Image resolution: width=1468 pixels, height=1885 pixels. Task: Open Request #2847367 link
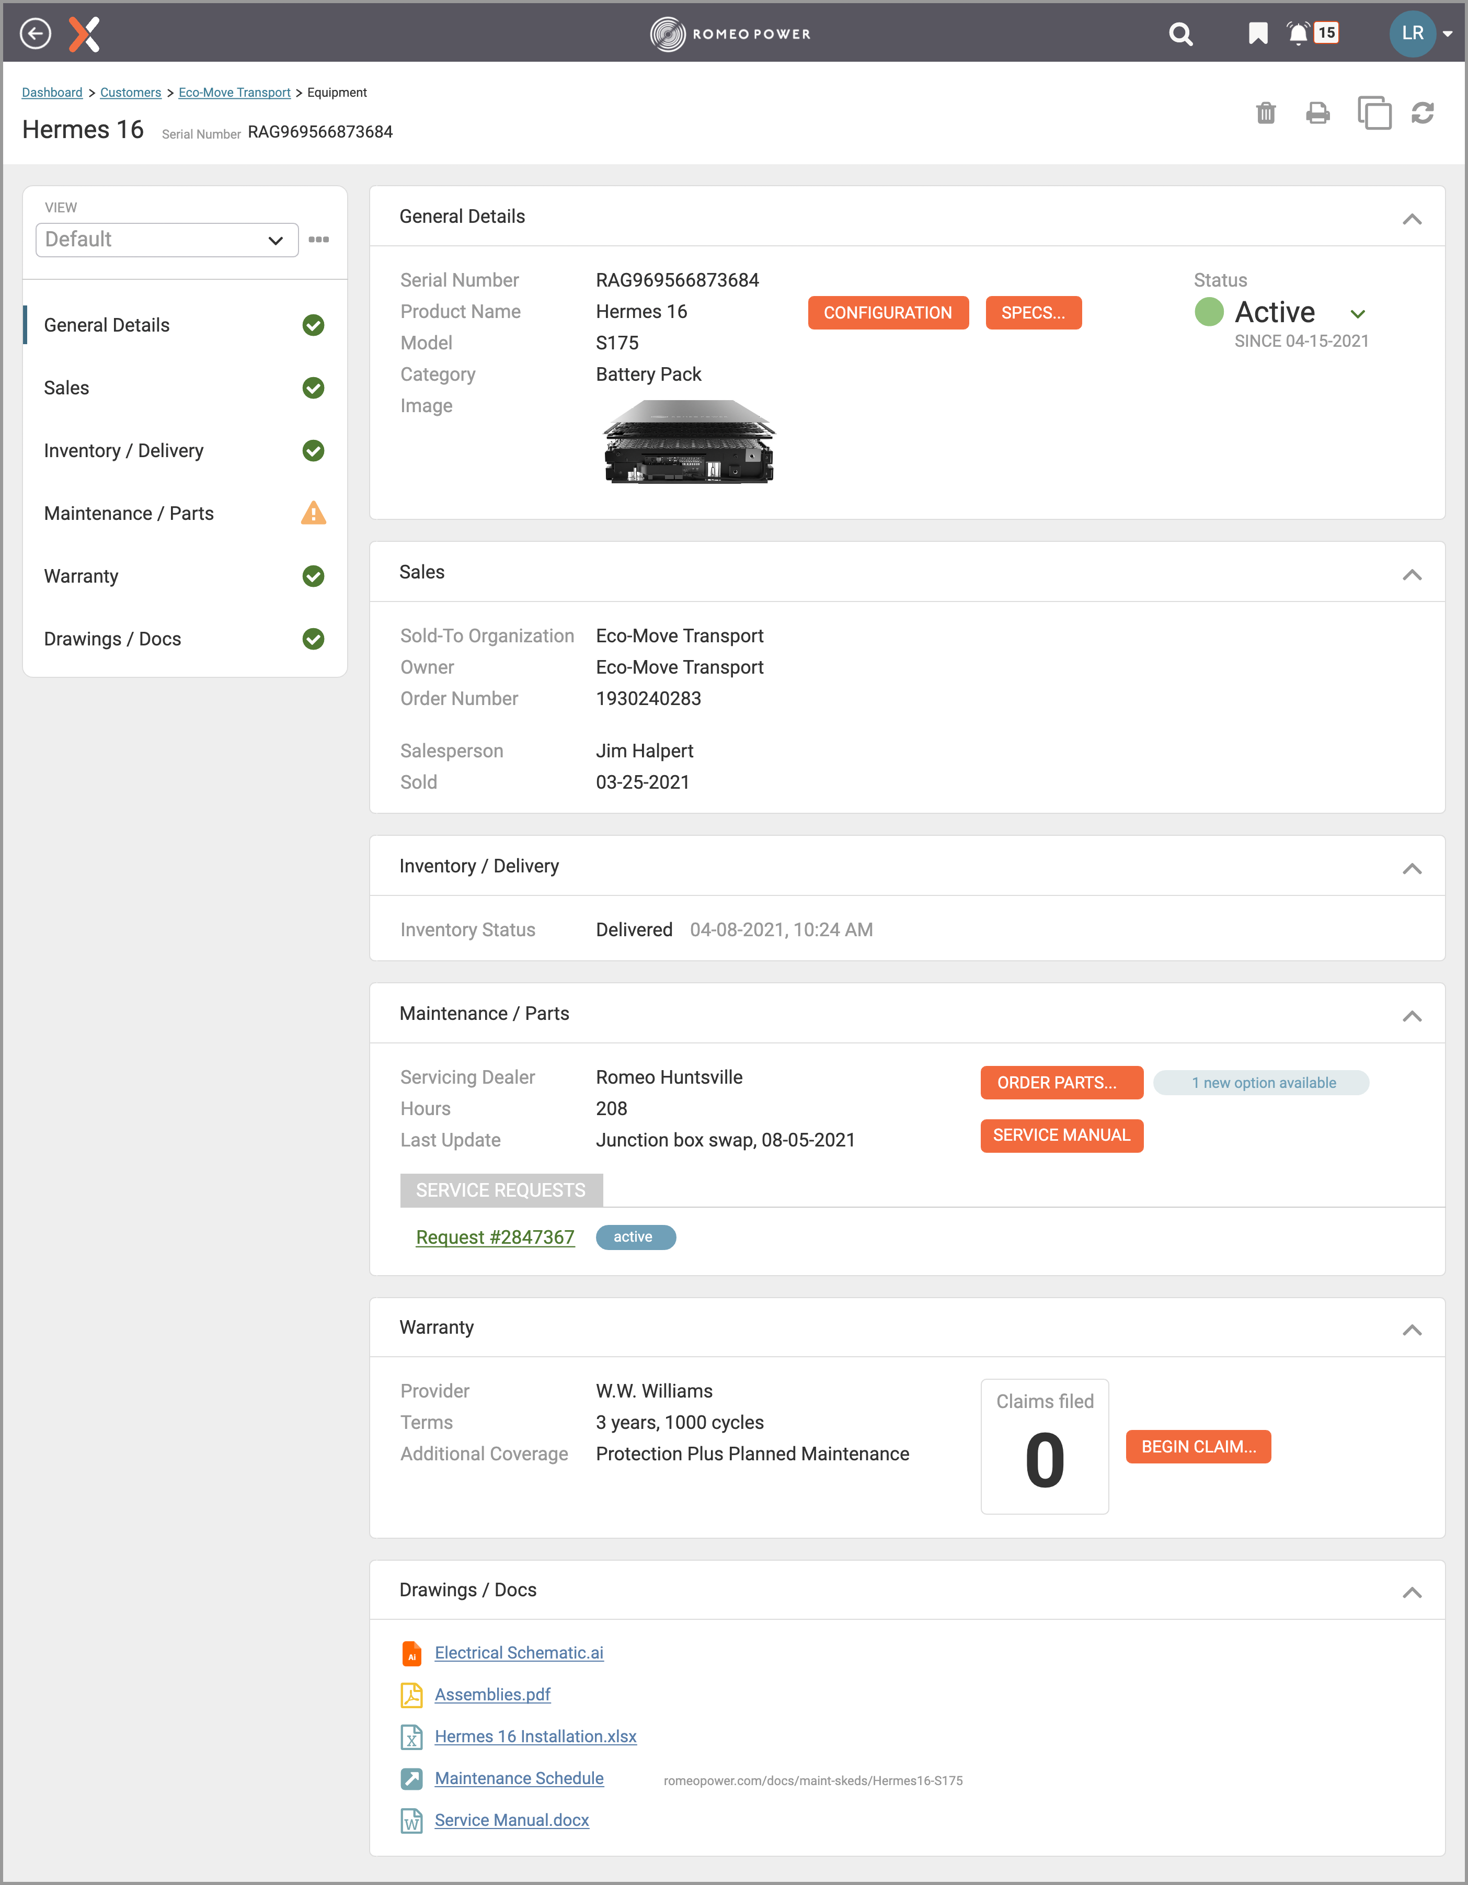pos(494,1237)
